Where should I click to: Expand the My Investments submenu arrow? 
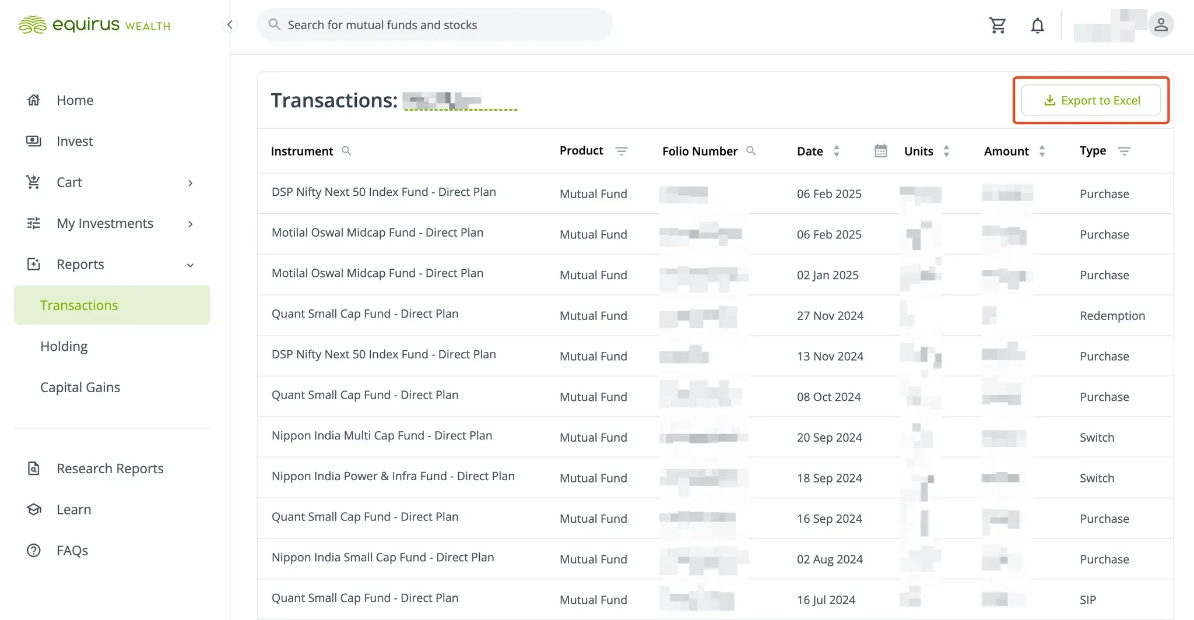coord(190,224)
